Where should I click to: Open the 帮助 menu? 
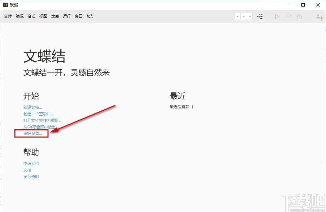pos(90,16)
